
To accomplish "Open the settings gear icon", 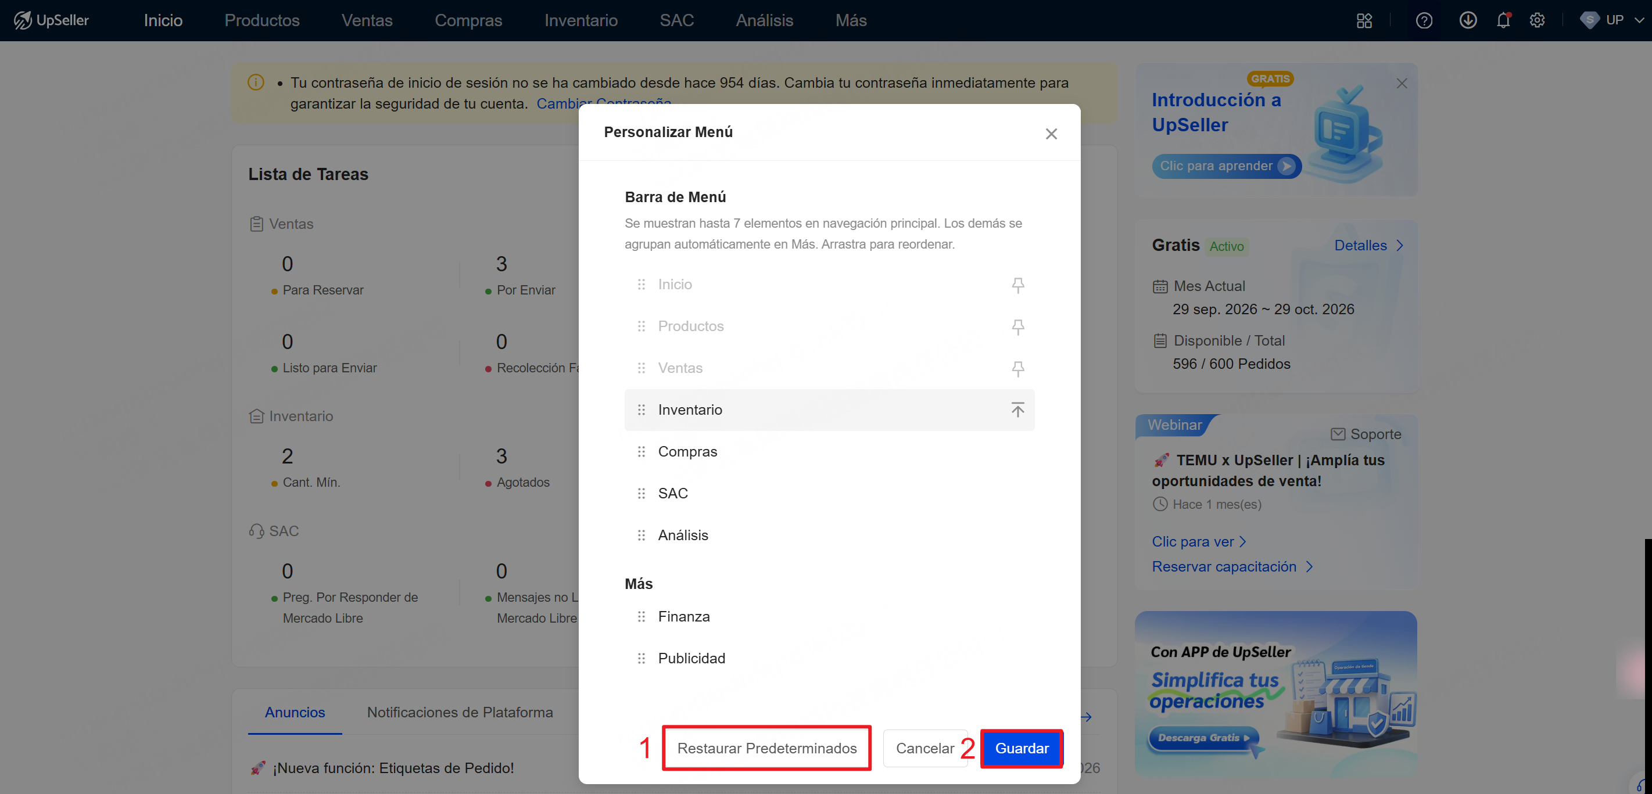I will tap(1537, 20).
